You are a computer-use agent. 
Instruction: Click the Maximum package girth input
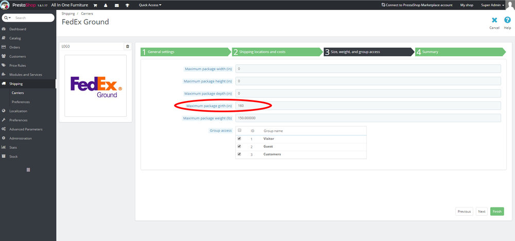pos(368,106)
